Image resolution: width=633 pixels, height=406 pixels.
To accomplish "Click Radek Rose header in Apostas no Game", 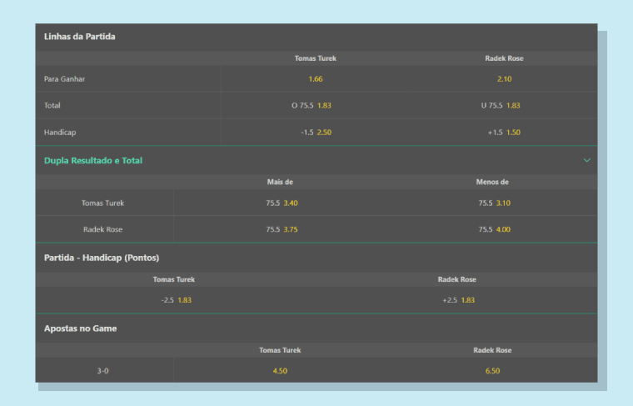I will pos(492,350).
